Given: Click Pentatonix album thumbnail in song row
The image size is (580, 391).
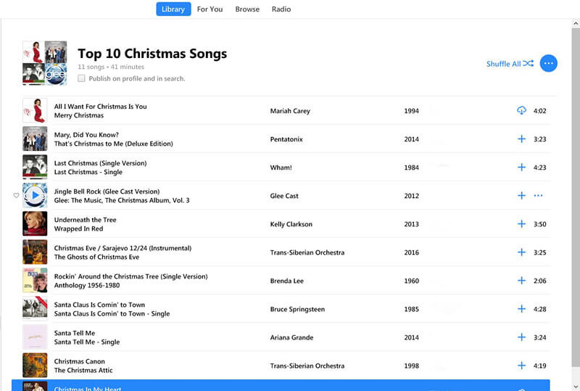Looking at the screenshot, I should pos(35,139).
